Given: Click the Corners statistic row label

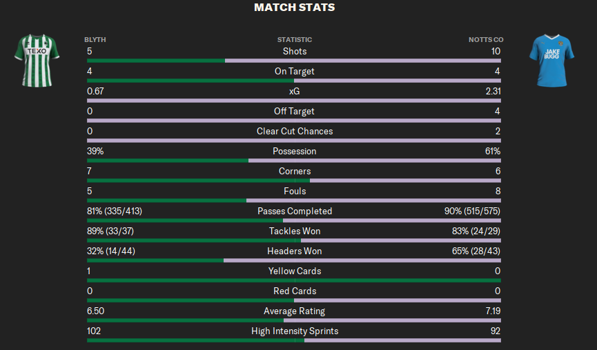Looking at the screenshot, I should tap(294, 171).
